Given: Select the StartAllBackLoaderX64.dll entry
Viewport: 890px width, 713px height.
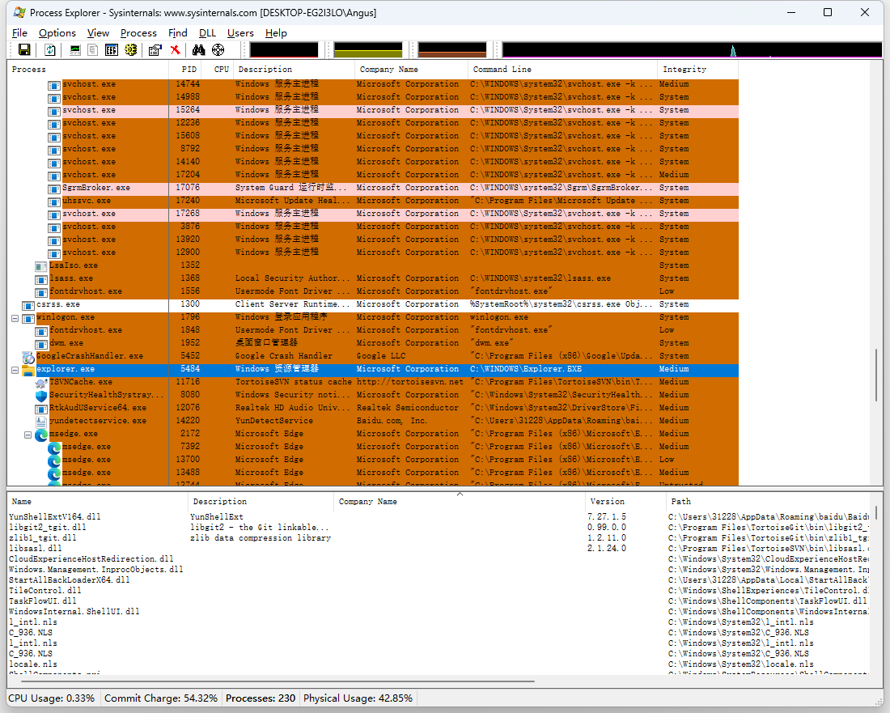Looking at the screenshot, I should point(70,580).
